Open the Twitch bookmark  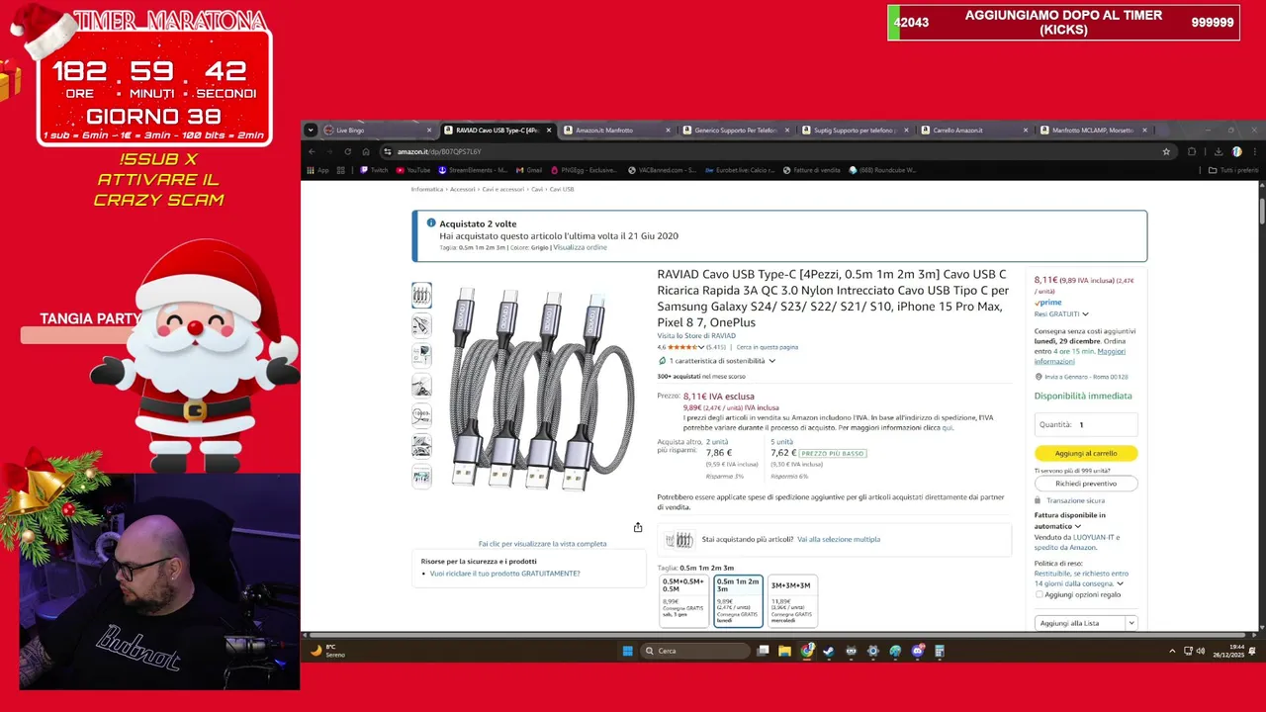(374, 170)
